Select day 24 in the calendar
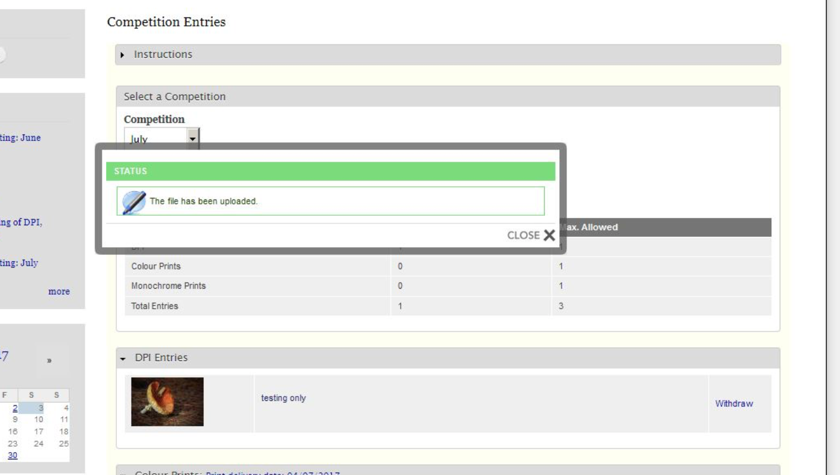This screenshot has width=840, height=475. (x=39, y=444)
